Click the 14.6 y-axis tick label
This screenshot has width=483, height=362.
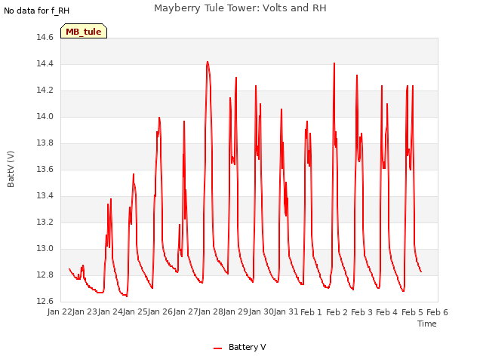(45, 37)
